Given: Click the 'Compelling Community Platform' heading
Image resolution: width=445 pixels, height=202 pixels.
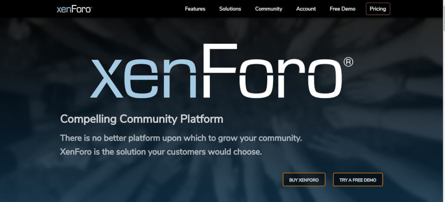Looking at the screenshot, I should pyautogui.click(x=142, y=119).
